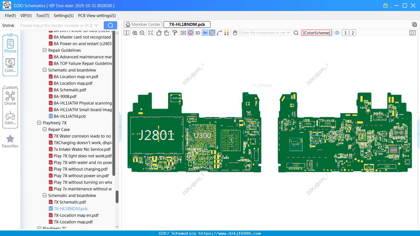
Task: Rotate board counterclockwise icon
Action: pyautogui.click(x=159, y=33)
